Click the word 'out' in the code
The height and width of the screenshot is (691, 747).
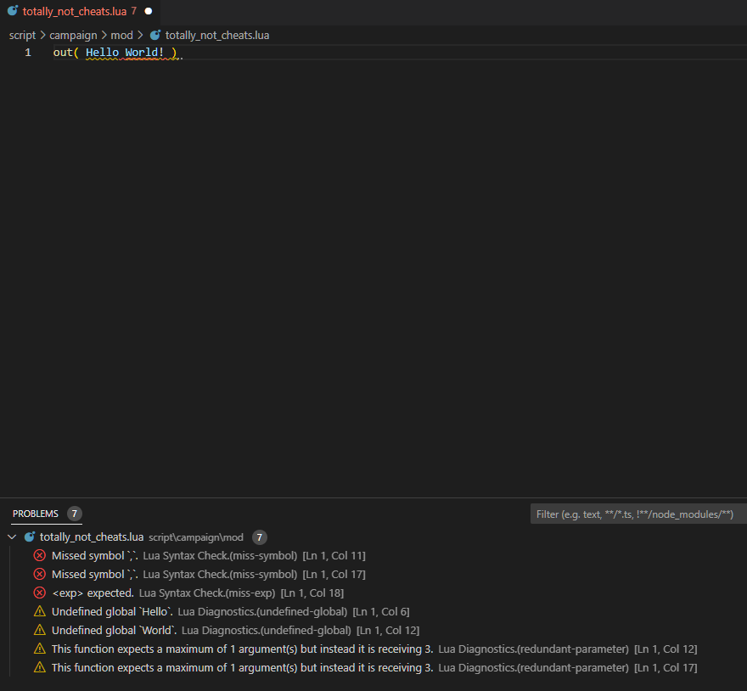63,53
